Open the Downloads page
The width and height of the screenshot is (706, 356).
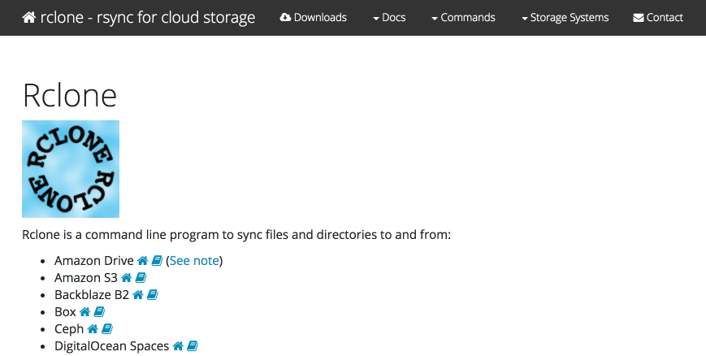314,18
